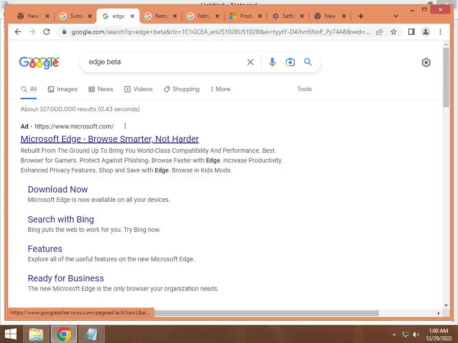Switch to Notepad from the taskbar

[91, 334]
